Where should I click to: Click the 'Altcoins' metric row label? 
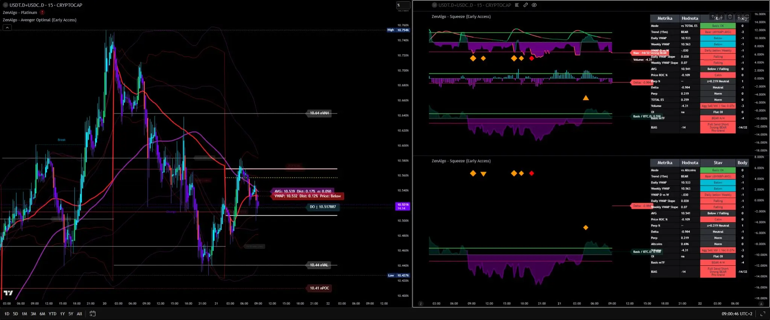pos(656,244)
